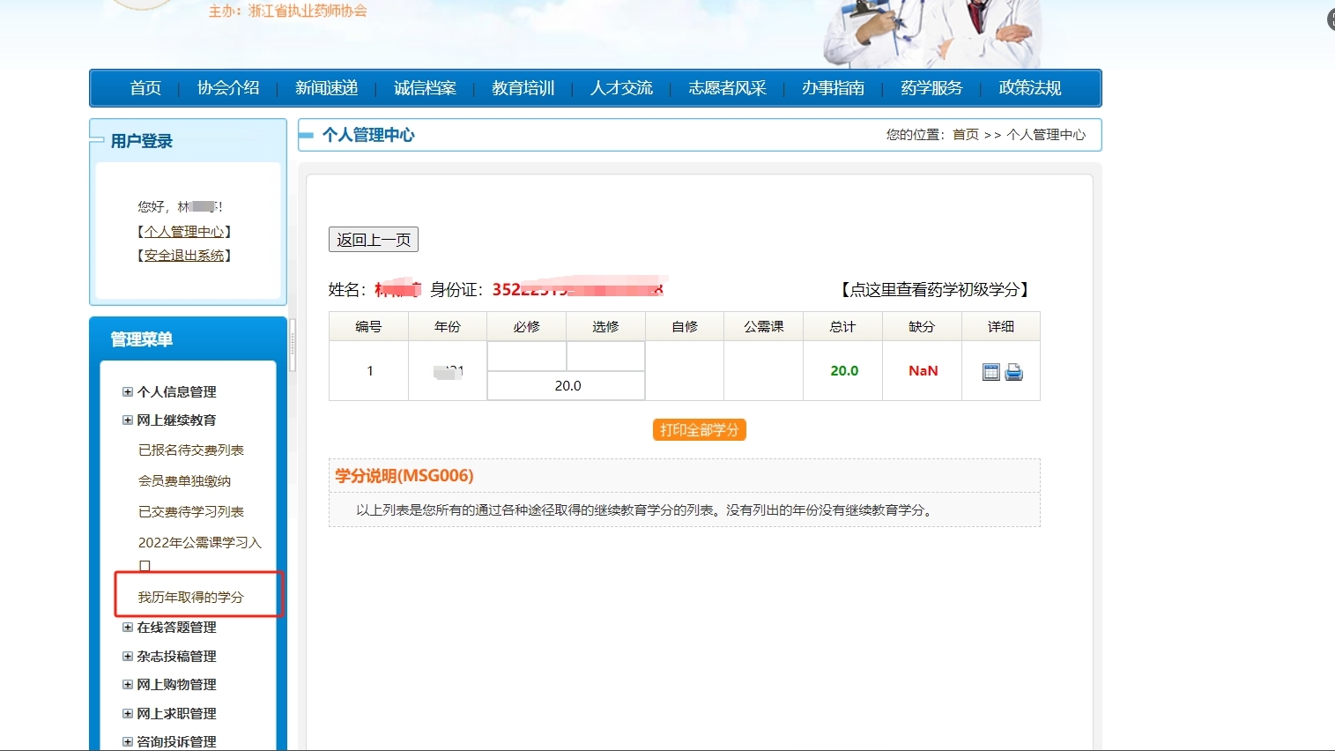Expand 咨询投诉管理 menu section

(x=128, y=742)
